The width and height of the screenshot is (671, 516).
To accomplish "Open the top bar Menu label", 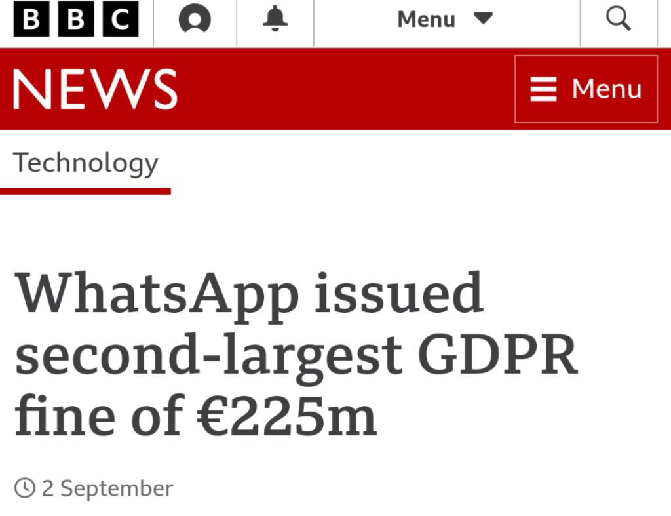I will 426,20.
